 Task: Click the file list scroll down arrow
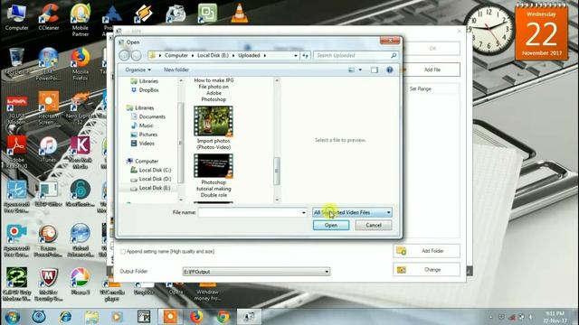click(x=277, y=200)
